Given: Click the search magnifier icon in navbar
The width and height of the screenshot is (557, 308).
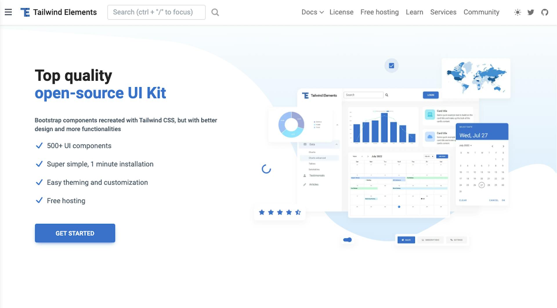Looking at the screenshot, I should click(x=215, y=12).
